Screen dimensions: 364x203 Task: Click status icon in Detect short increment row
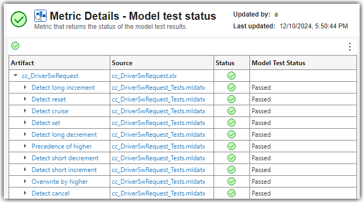click(x=231, y=170)
